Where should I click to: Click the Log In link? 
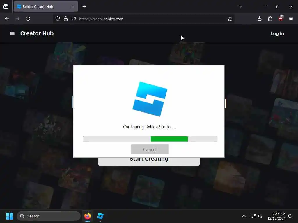277,34
